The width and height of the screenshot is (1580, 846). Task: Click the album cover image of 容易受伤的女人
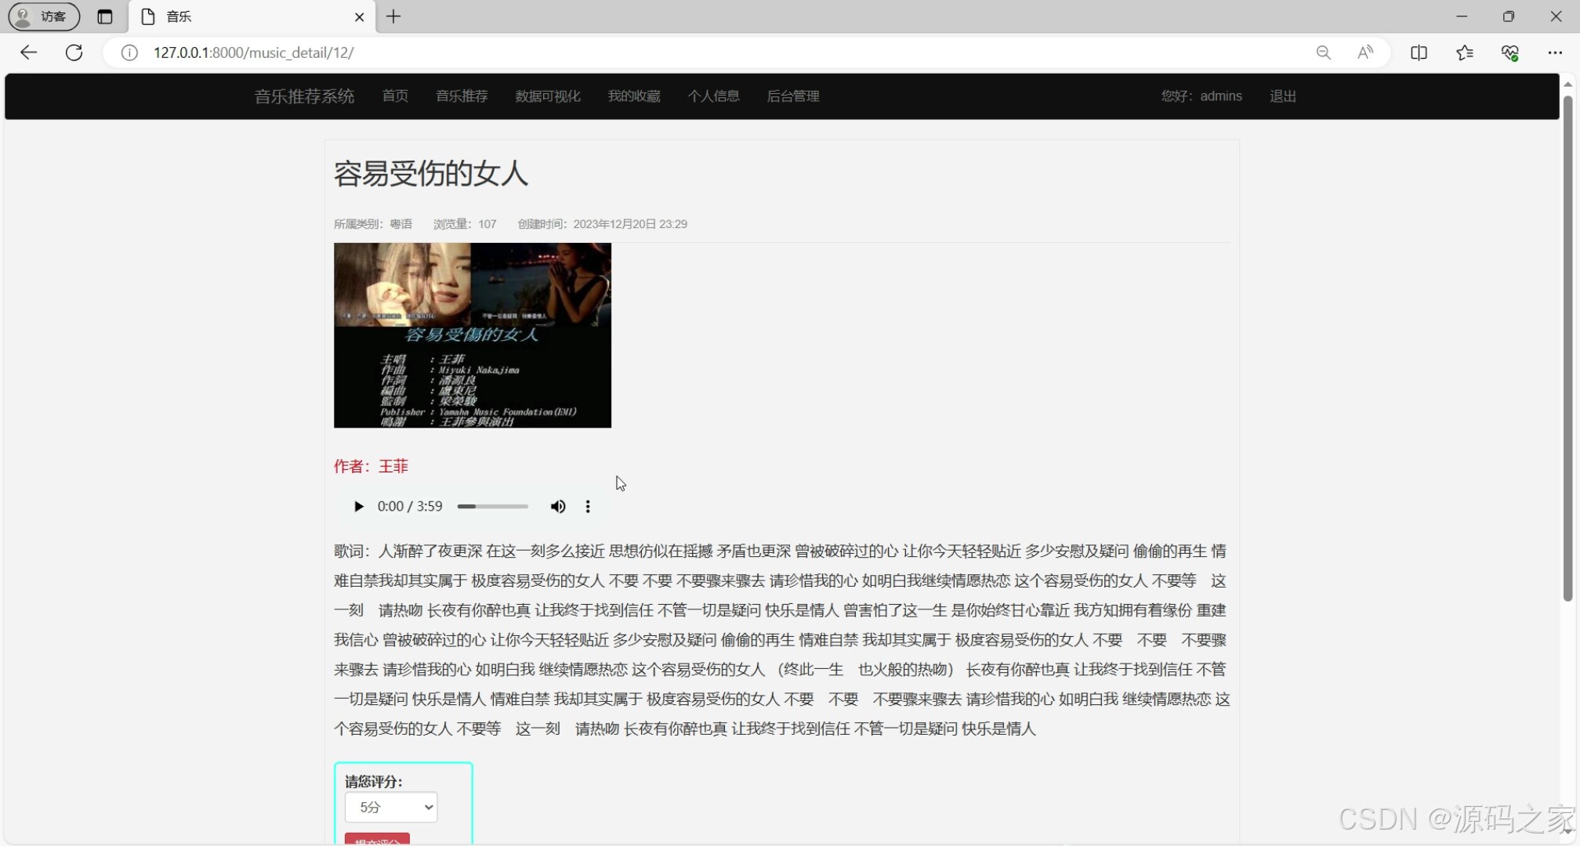(472, 335)
